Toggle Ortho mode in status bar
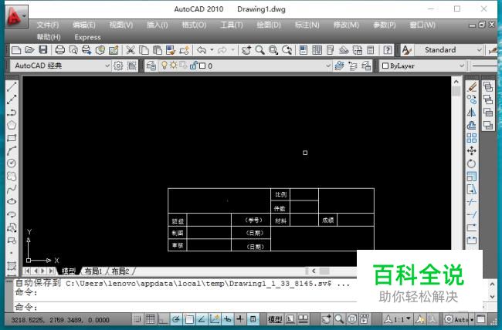Screen dimensions: 502x330 [163, 318]
